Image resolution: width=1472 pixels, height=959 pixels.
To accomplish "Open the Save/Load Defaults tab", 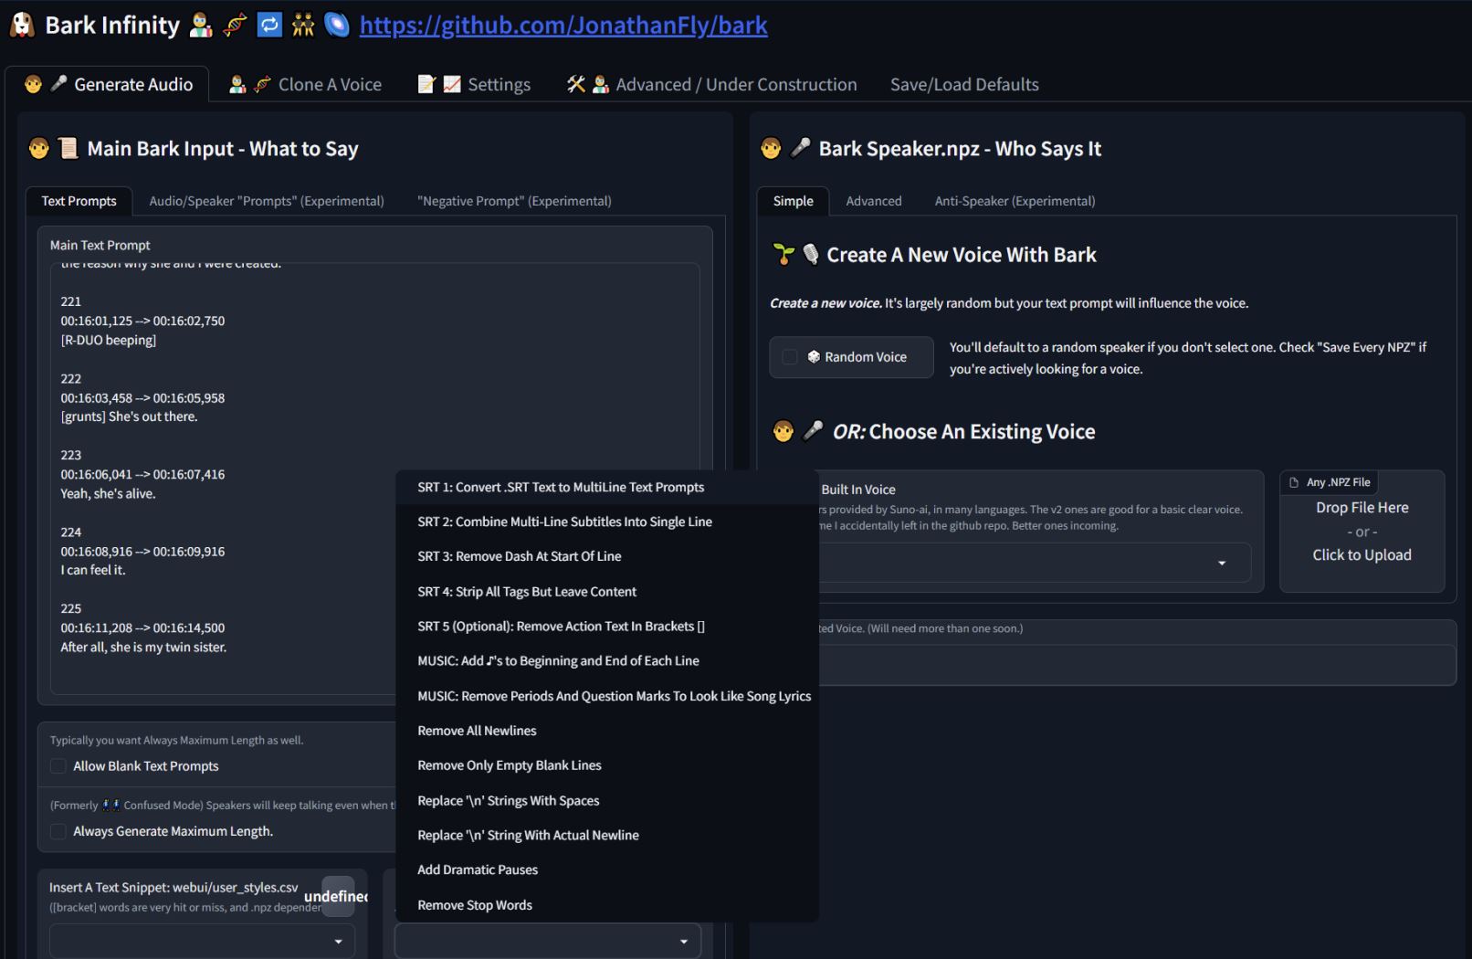I will [964, 84].
